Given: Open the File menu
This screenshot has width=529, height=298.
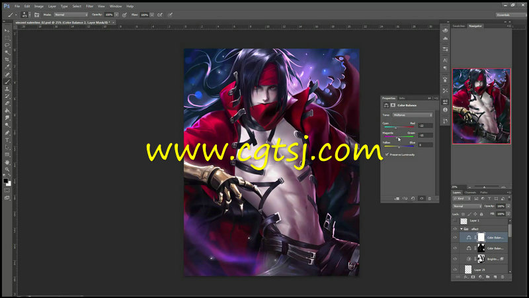Looking at the screenshot, I should pyautogui.click(x=17, y=6).
